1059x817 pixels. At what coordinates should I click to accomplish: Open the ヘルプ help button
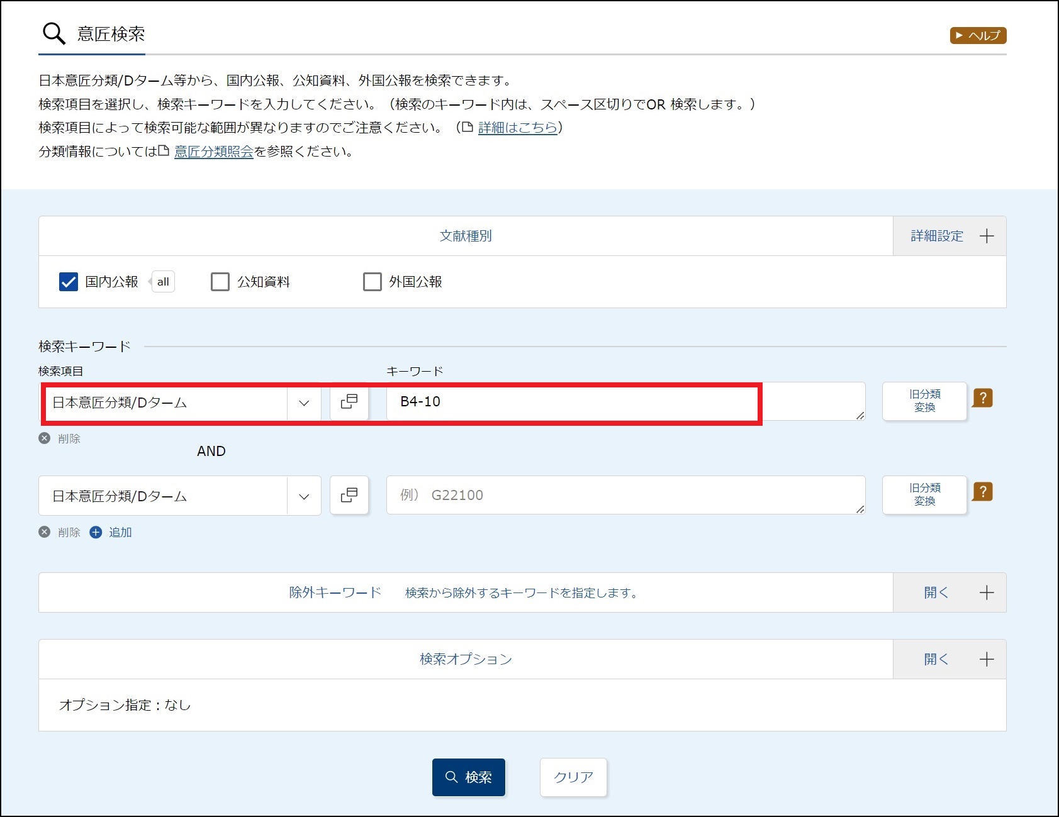[x=978, y=35]
